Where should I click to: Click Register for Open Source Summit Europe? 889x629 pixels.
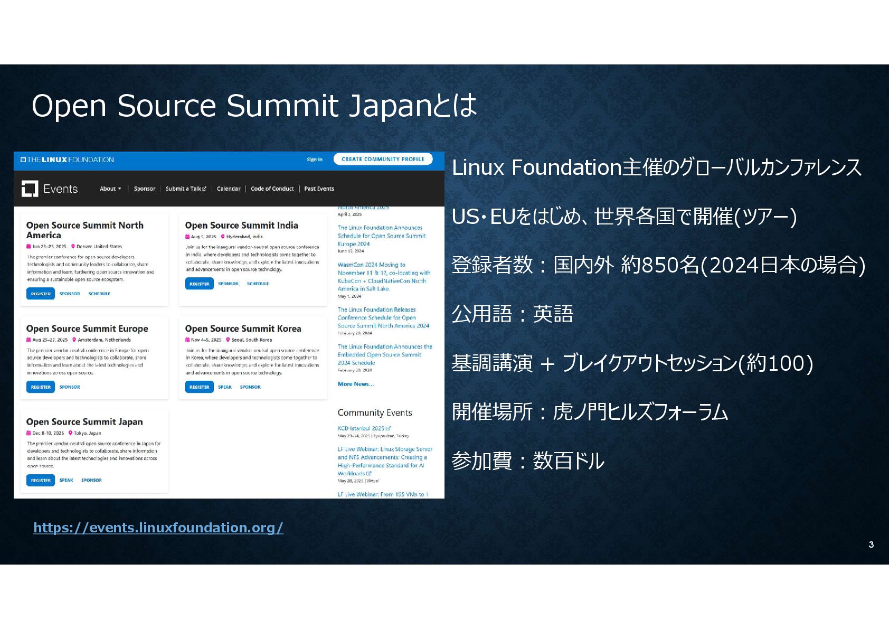[41, 387]
